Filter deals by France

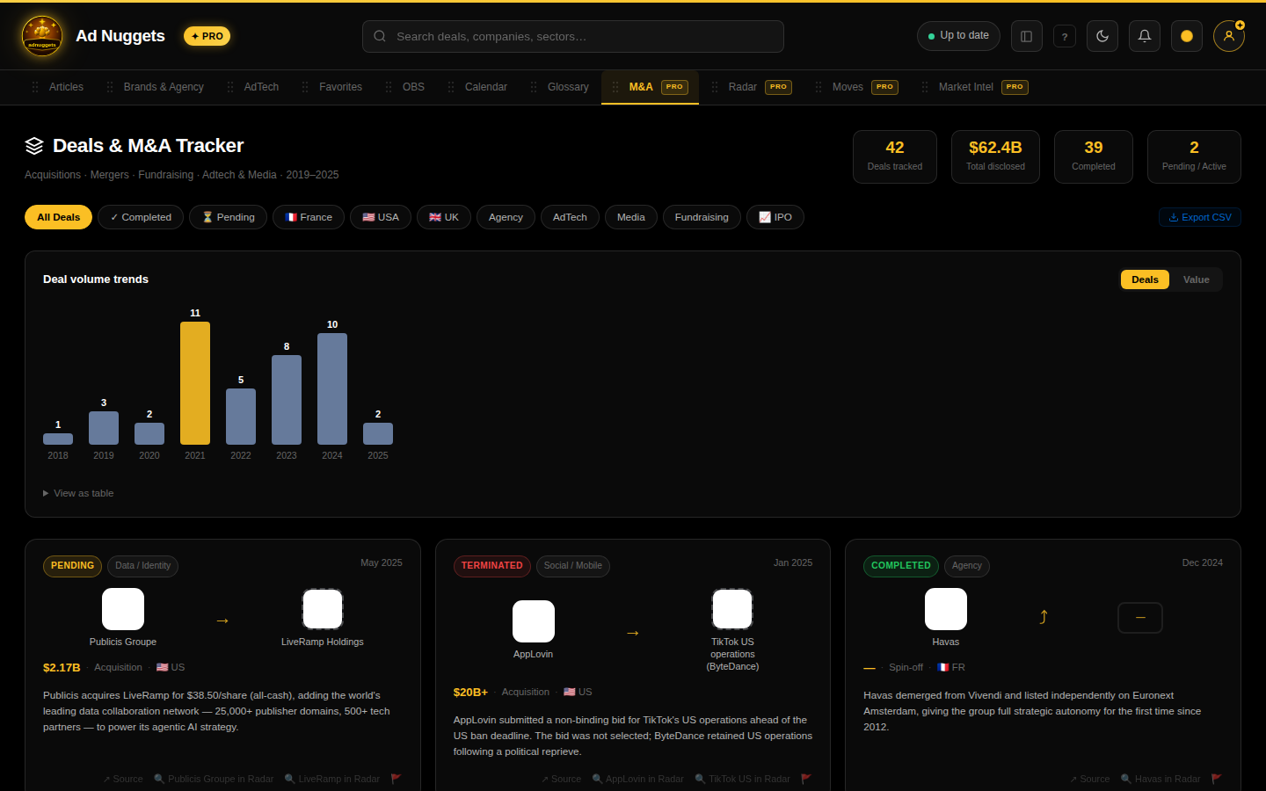(x=309, y=217)
